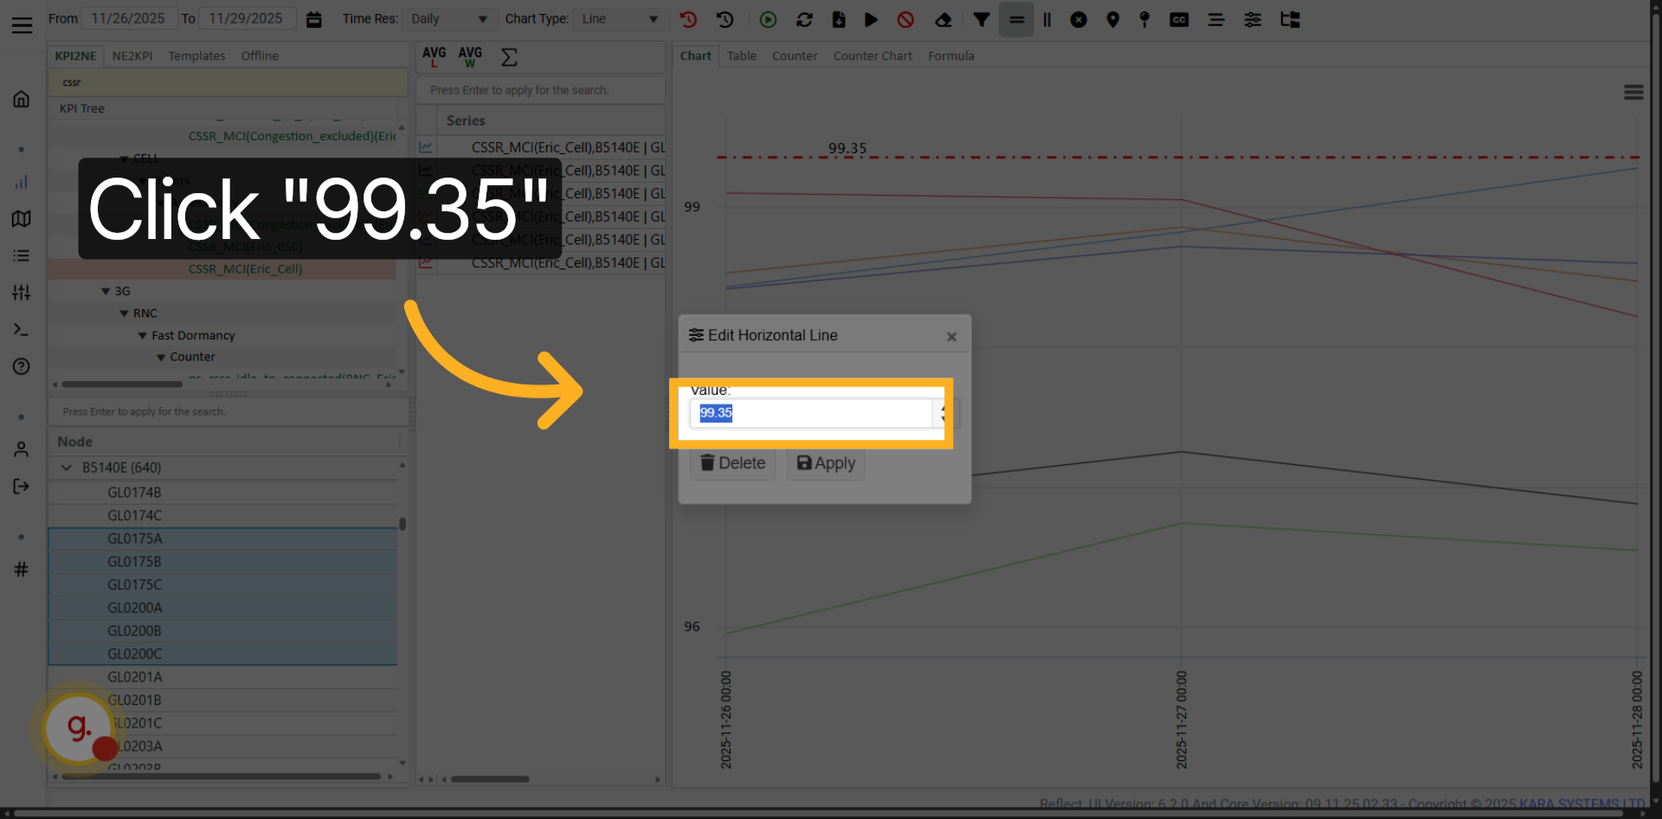Click the circled X remove icon
Screen dimensions: 1662x819
pos(1079,19)
